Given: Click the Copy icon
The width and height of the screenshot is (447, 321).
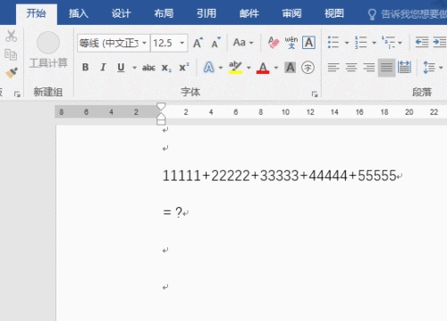Looking at the screenshot, I should click(11, 54).
